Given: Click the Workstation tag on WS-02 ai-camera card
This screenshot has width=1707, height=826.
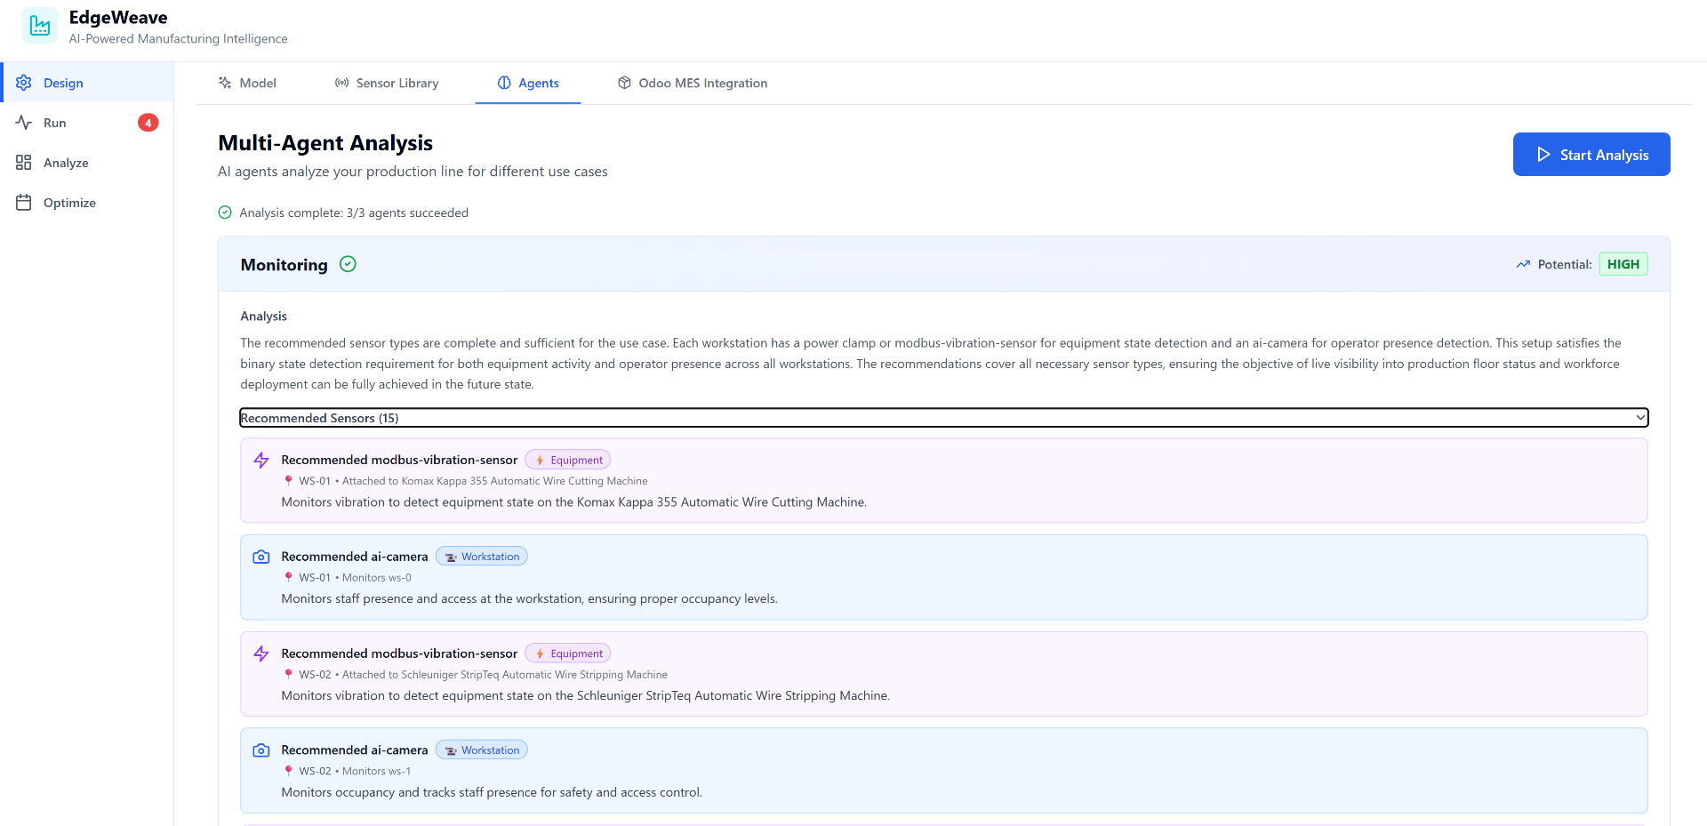Looking at the screenshot, I should click(482, 750).
